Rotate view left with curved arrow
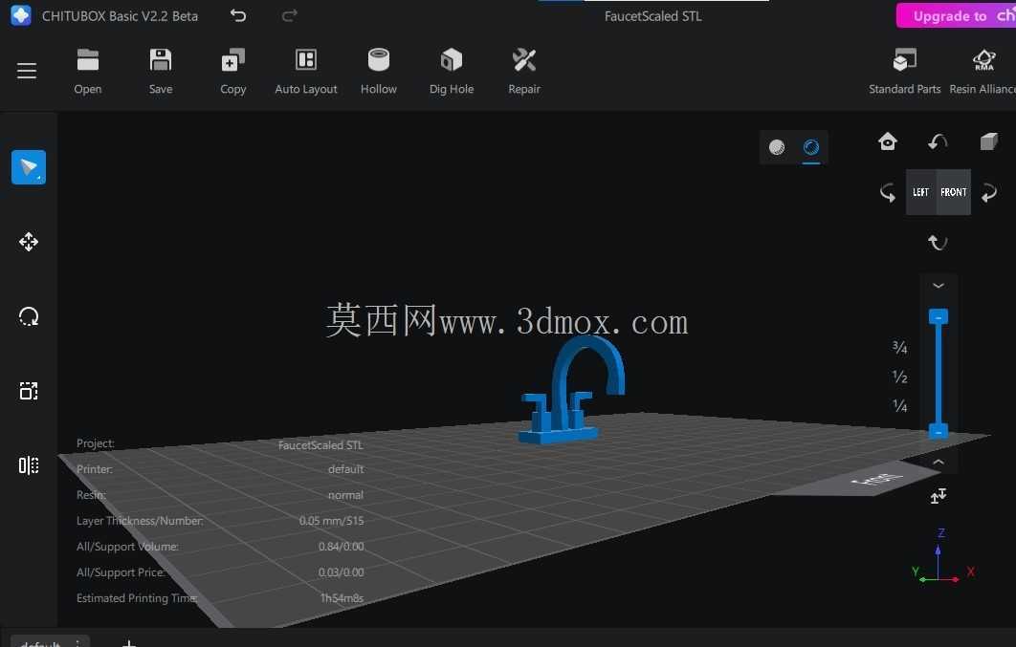This screenshot has height=647, width=1016. pos(888,192)
